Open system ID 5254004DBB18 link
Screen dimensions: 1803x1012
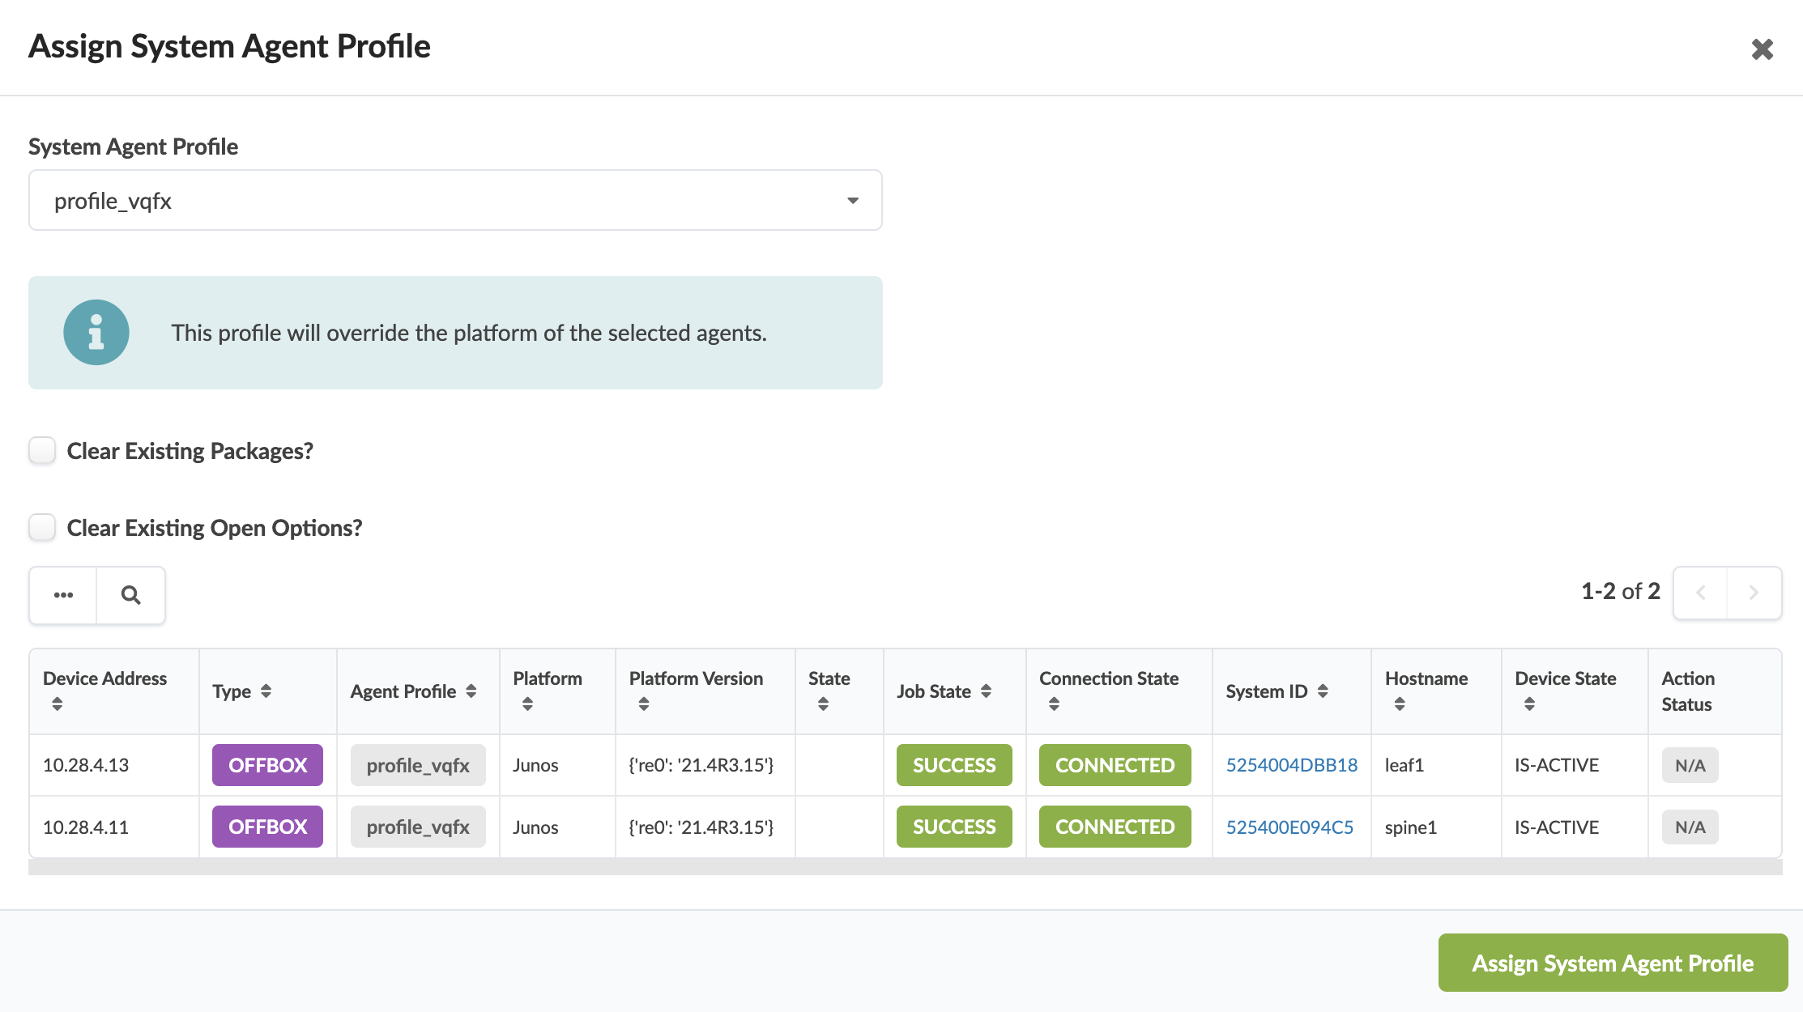(1291, 765)
